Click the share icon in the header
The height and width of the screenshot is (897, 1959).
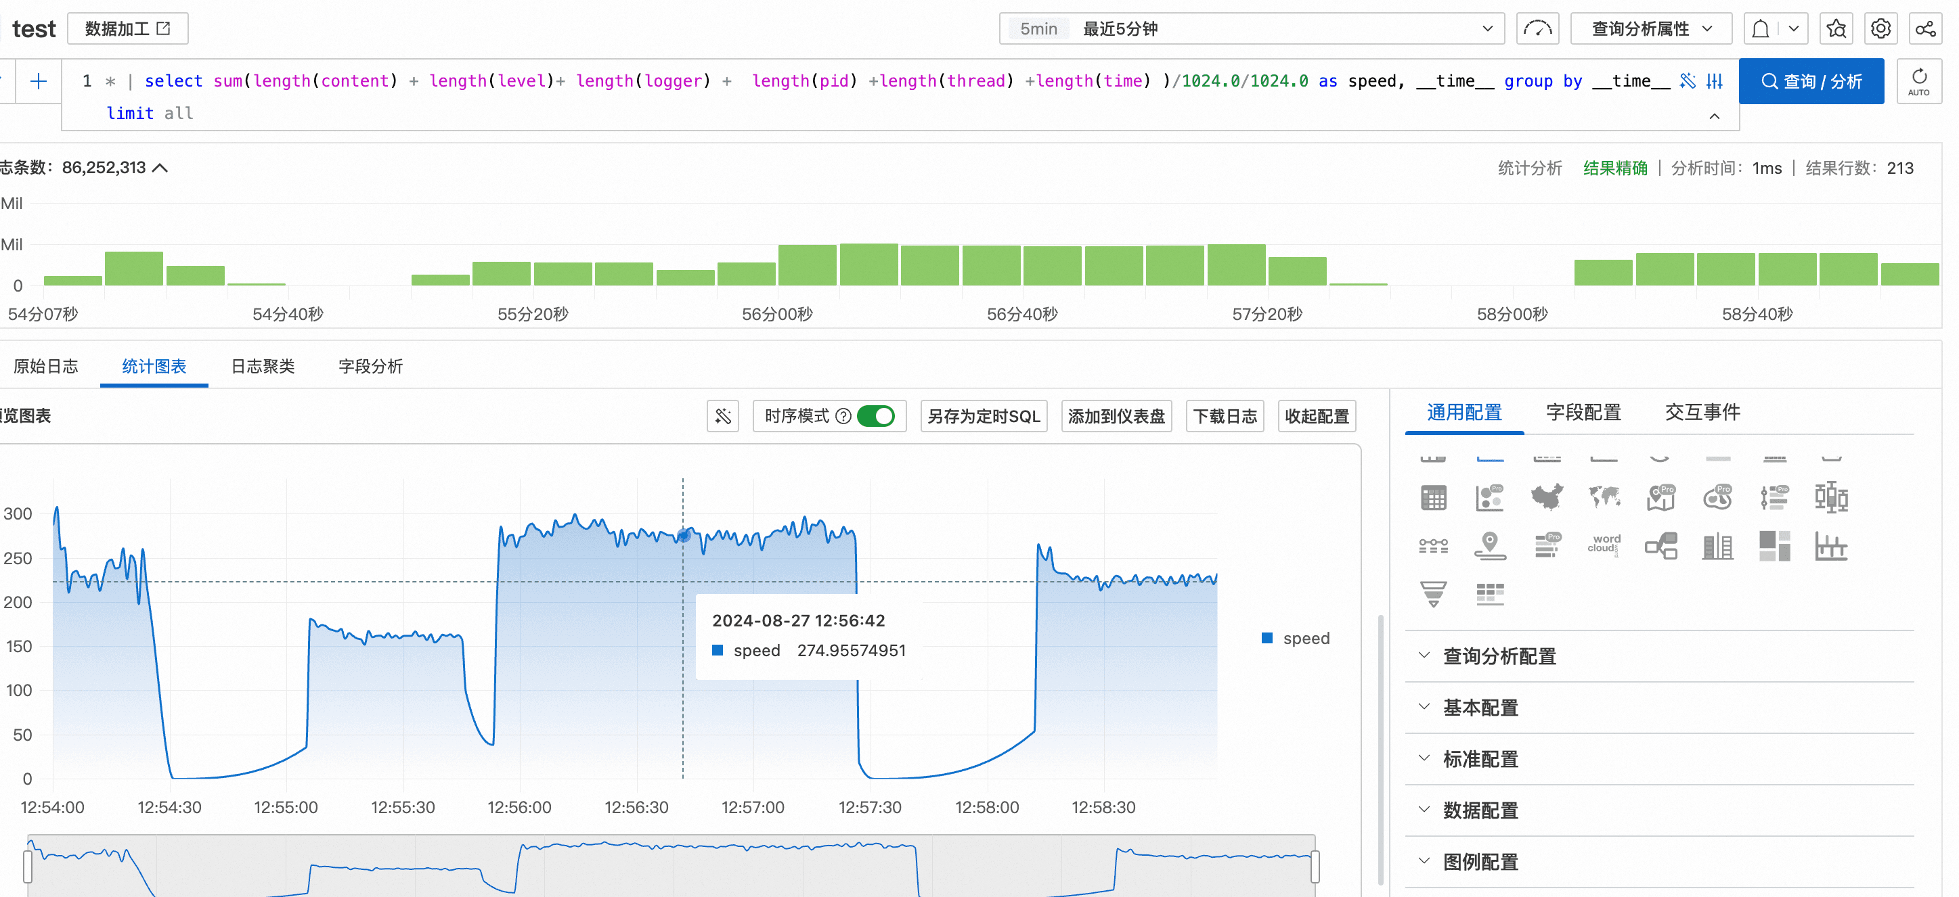1924,29
